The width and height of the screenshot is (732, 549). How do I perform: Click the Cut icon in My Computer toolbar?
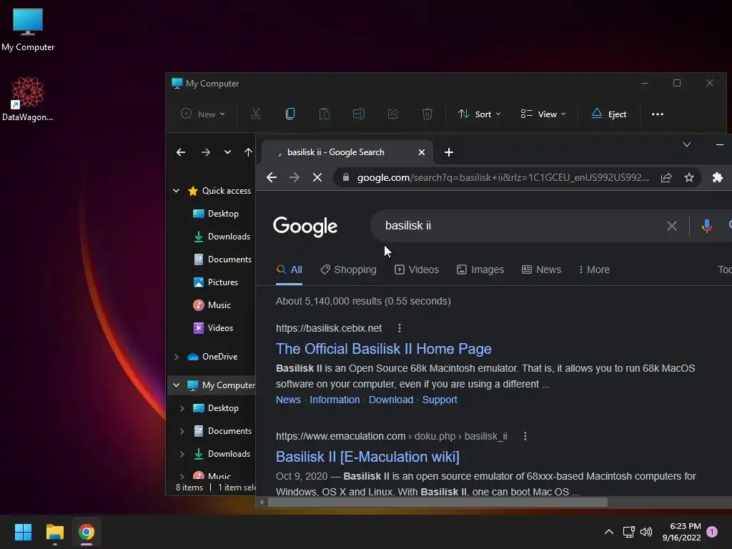(x=256, y=114)
